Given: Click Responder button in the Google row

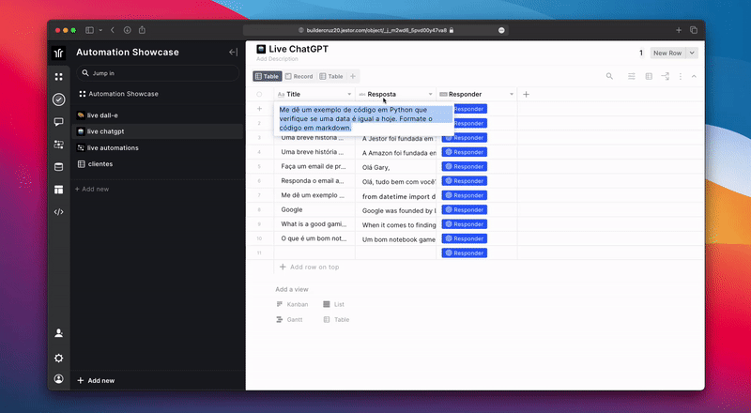Looking at the screenshot, I should [464, 209].
